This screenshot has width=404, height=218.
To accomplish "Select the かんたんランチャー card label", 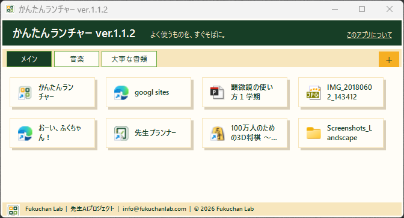I will (56, 92).
